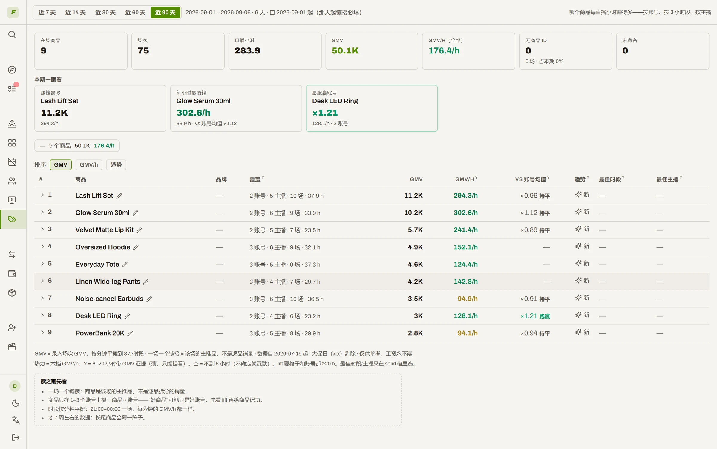Sort the table by 趋势
This screenshot has height=449, width=717.
pyautogui.click(x=116, y=165)
